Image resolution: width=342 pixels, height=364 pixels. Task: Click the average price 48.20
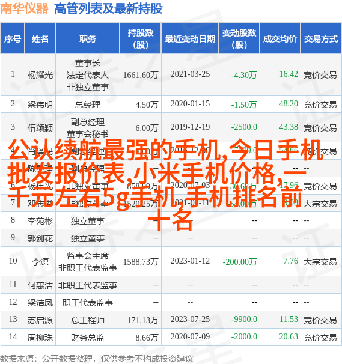pos(289,103)
